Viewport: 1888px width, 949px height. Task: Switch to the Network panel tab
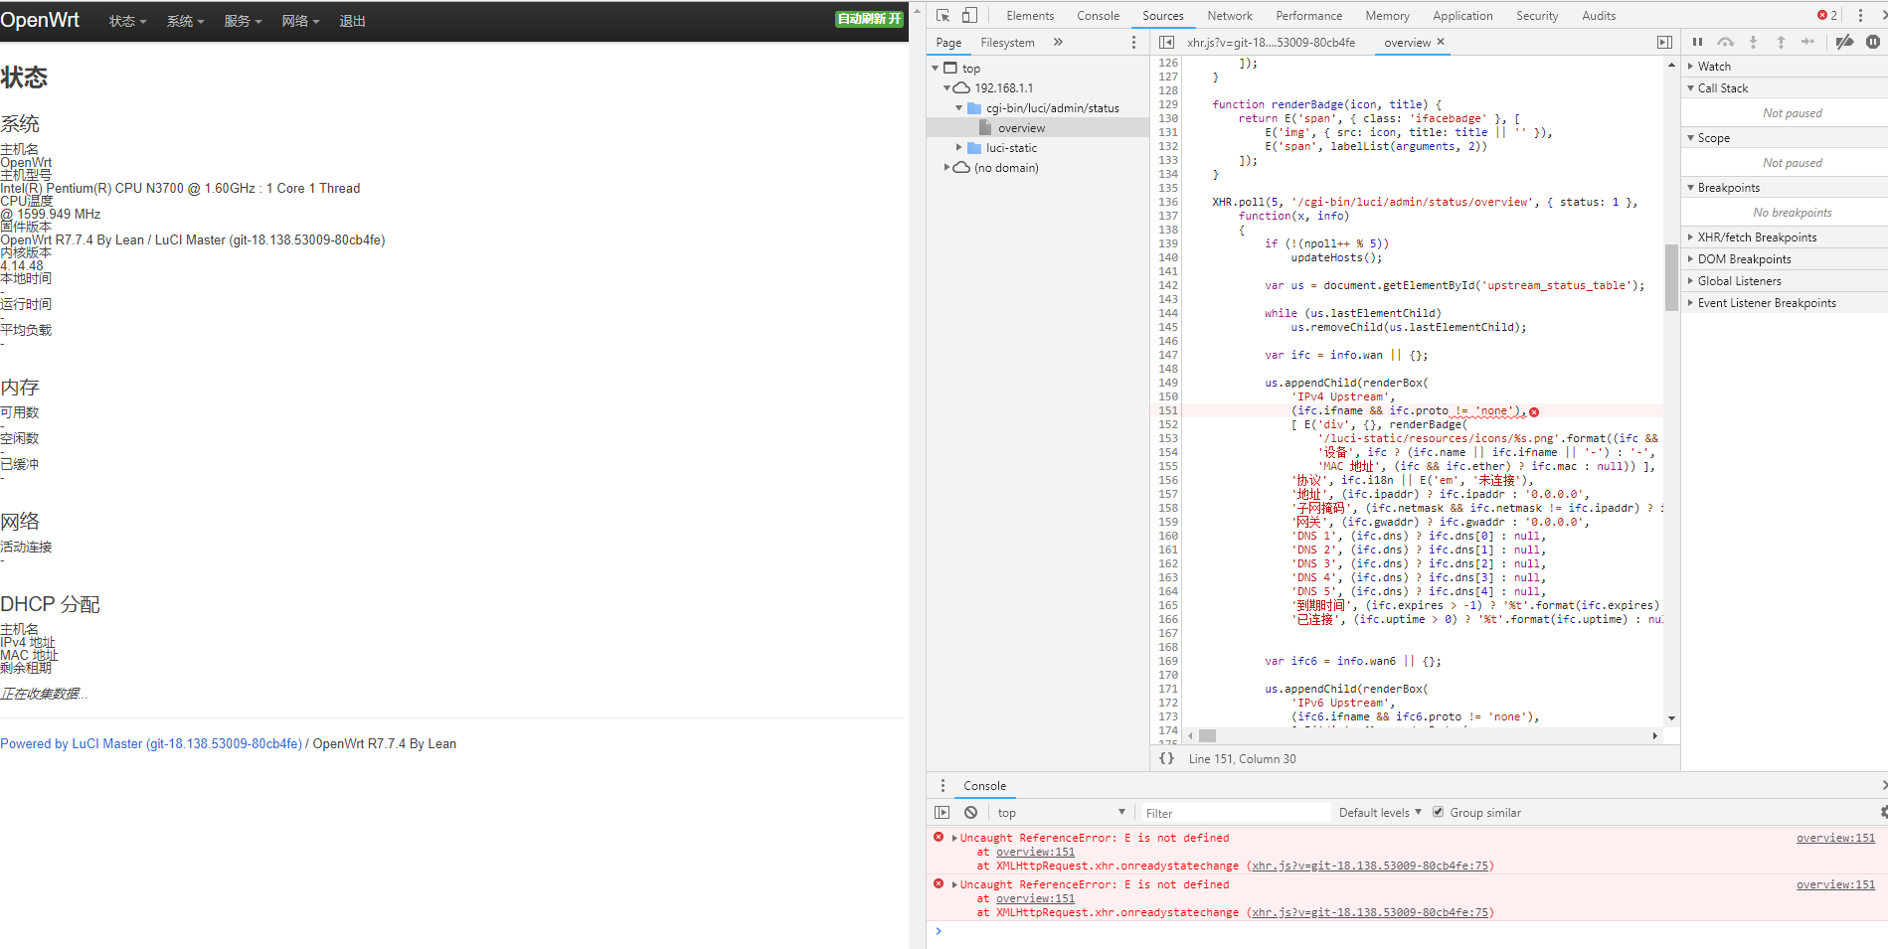pyautogui.click(x=1230, y=15)
